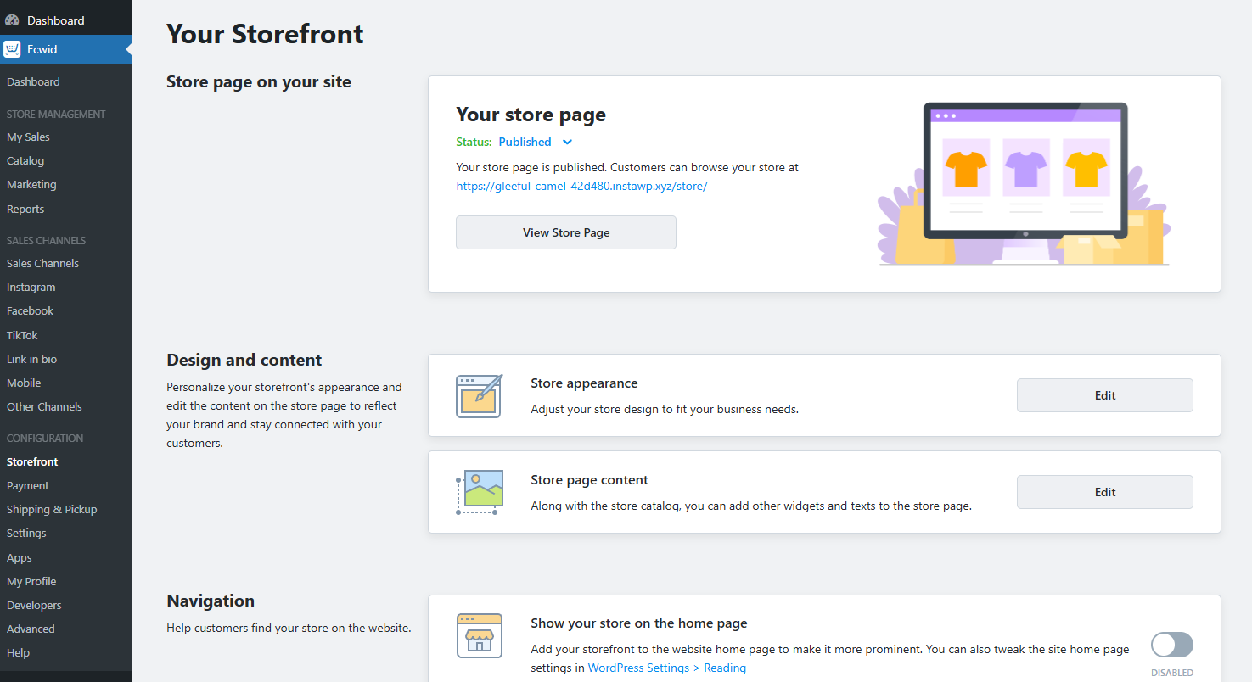Enable the 'Show your store on the home page' toggle
Image resolution: width=1252 pixels, height=682 pixels.
pos(1172,645)
